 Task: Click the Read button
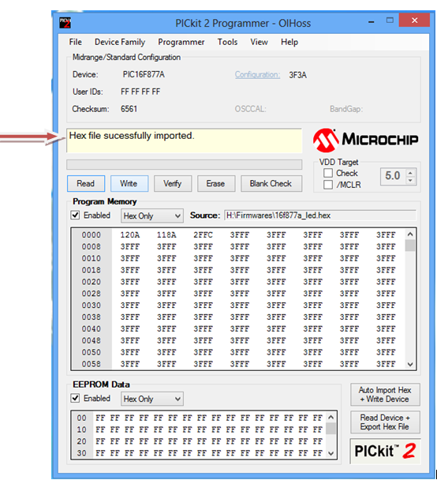click(x=86, y=183)
